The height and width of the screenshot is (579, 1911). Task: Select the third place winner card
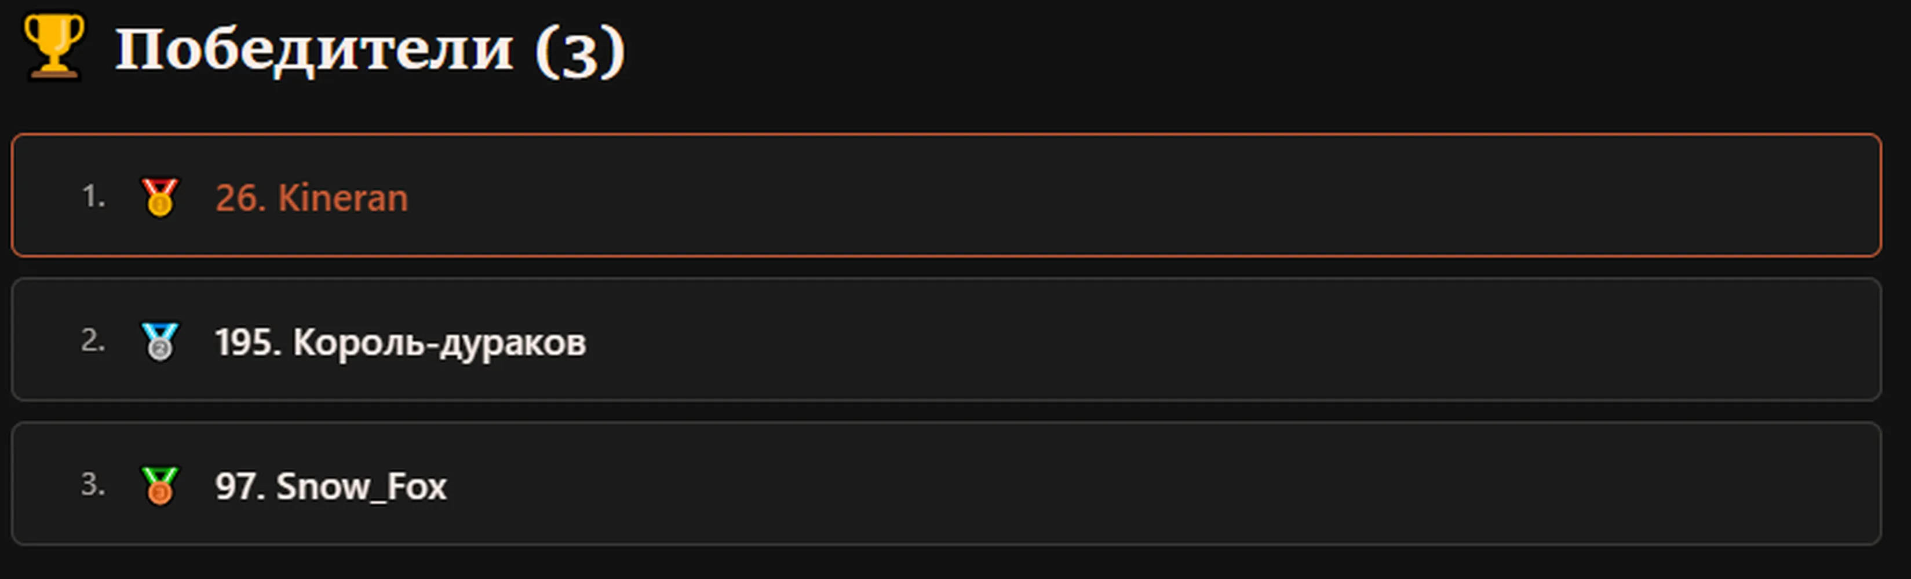[x=946, y=483]
